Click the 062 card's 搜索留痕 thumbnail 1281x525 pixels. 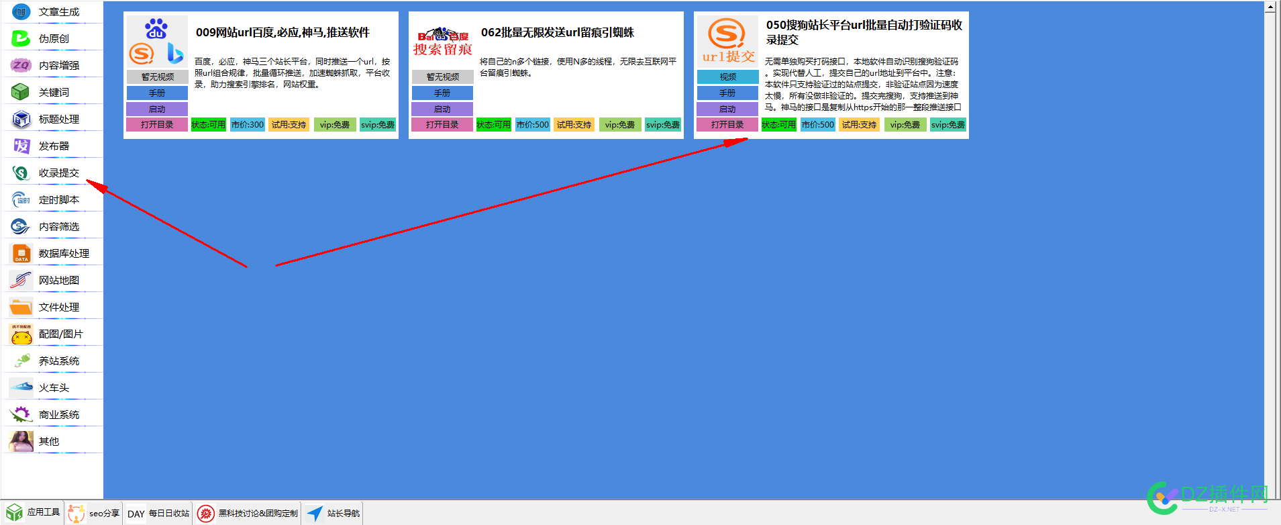click(x=442, y=42)
